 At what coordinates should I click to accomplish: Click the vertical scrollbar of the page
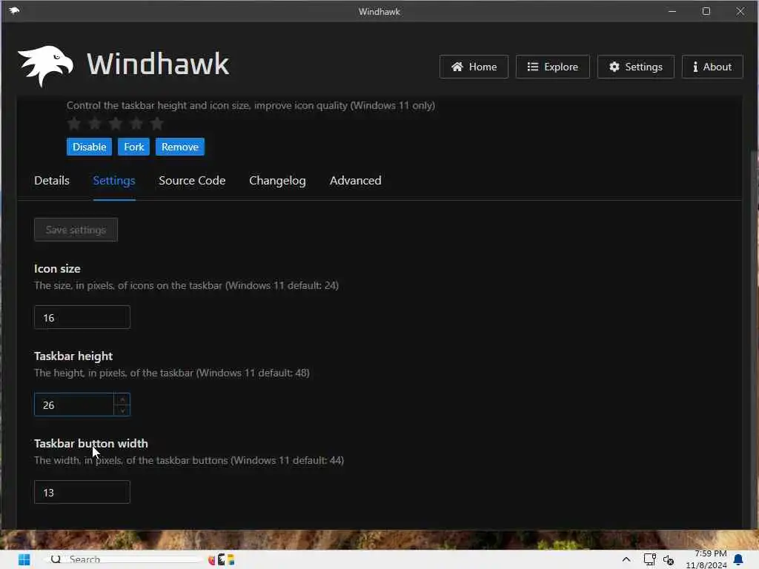(x=753, y=339)
